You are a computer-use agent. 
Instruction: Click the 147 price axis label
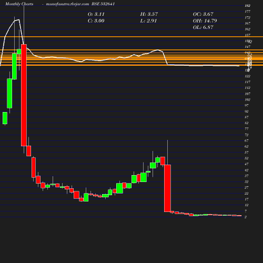coord(247,47)
